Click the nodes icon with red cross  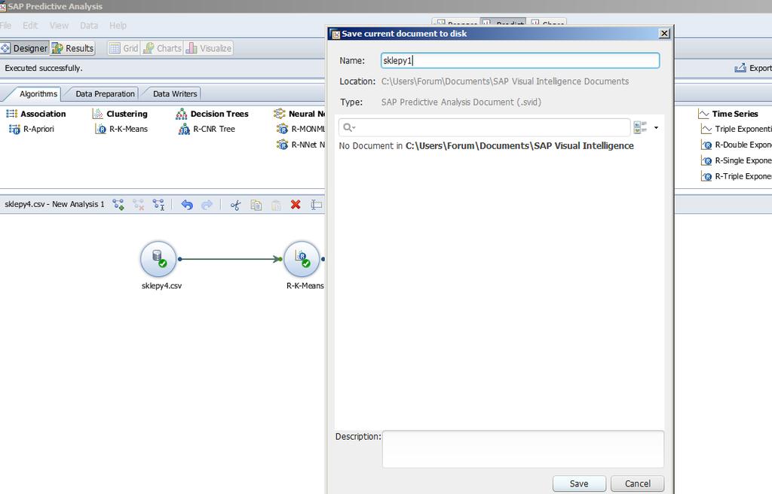click(x=139, y=205)
